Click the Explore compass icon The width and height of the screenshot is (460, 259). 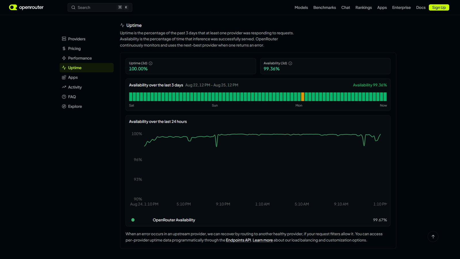[x=64, y=106]
